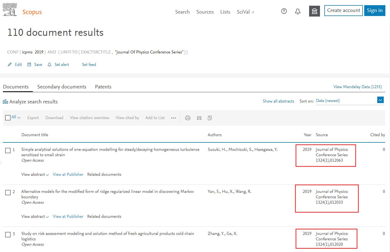This screenshot has height=252, width=390.
Task: Click the help question mark icon
Action: (284, 11)
